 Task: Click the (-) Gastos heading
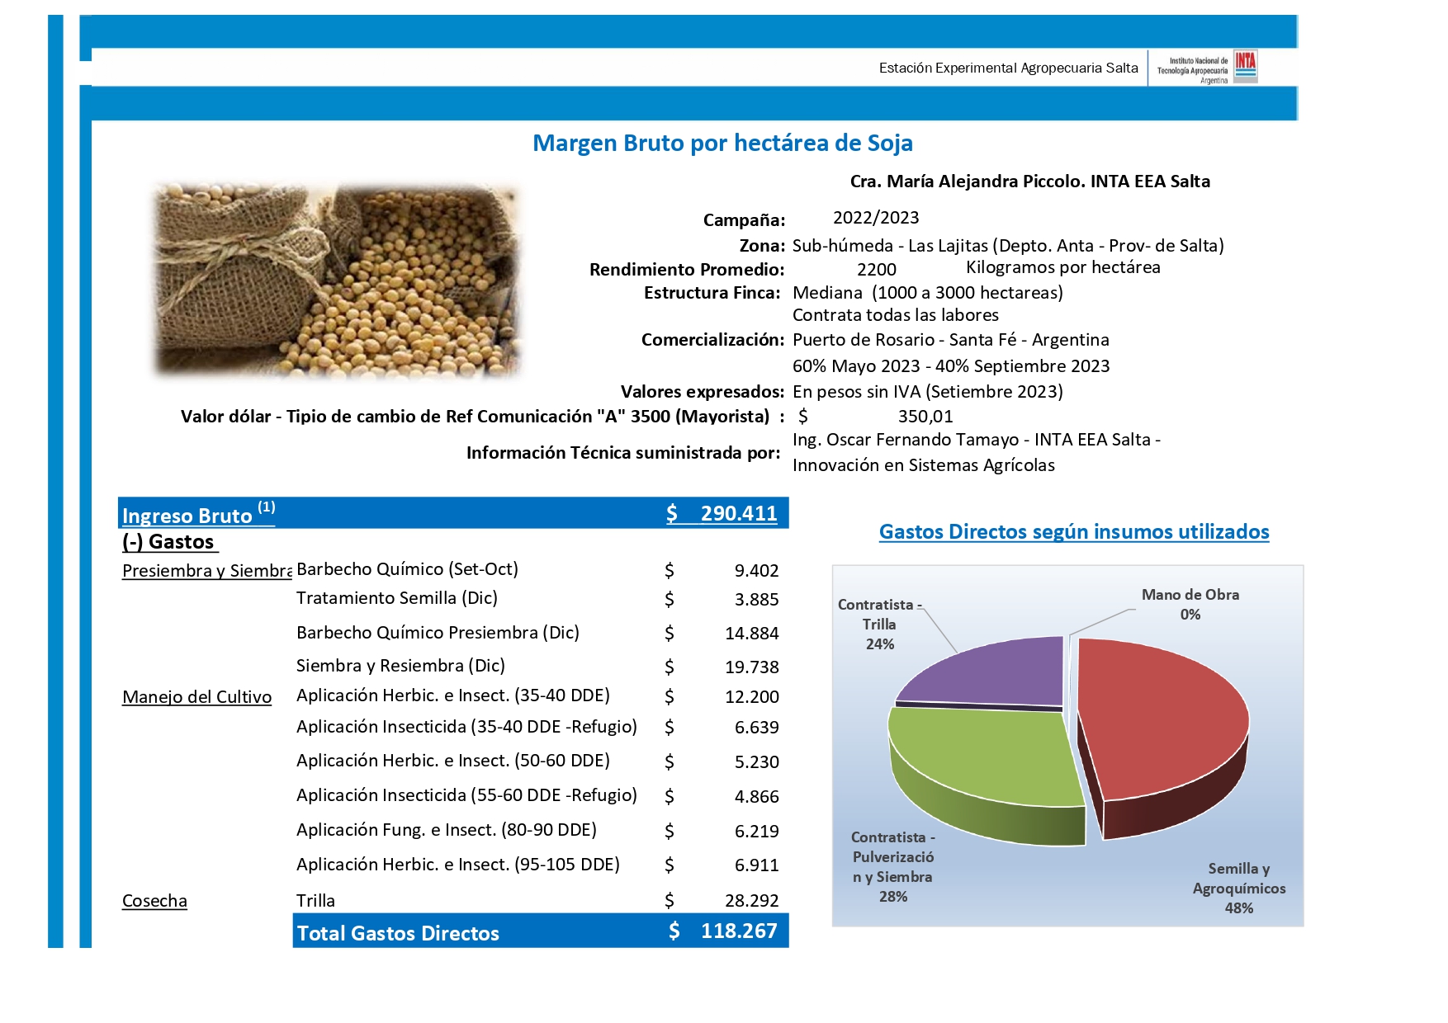169,542
